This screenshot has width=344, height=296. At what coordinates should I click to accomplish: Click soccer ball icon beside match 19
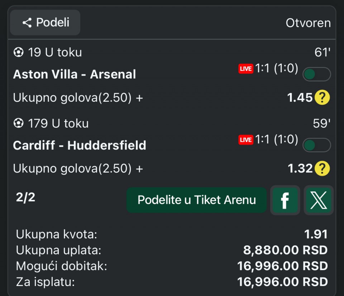[18, 53]
